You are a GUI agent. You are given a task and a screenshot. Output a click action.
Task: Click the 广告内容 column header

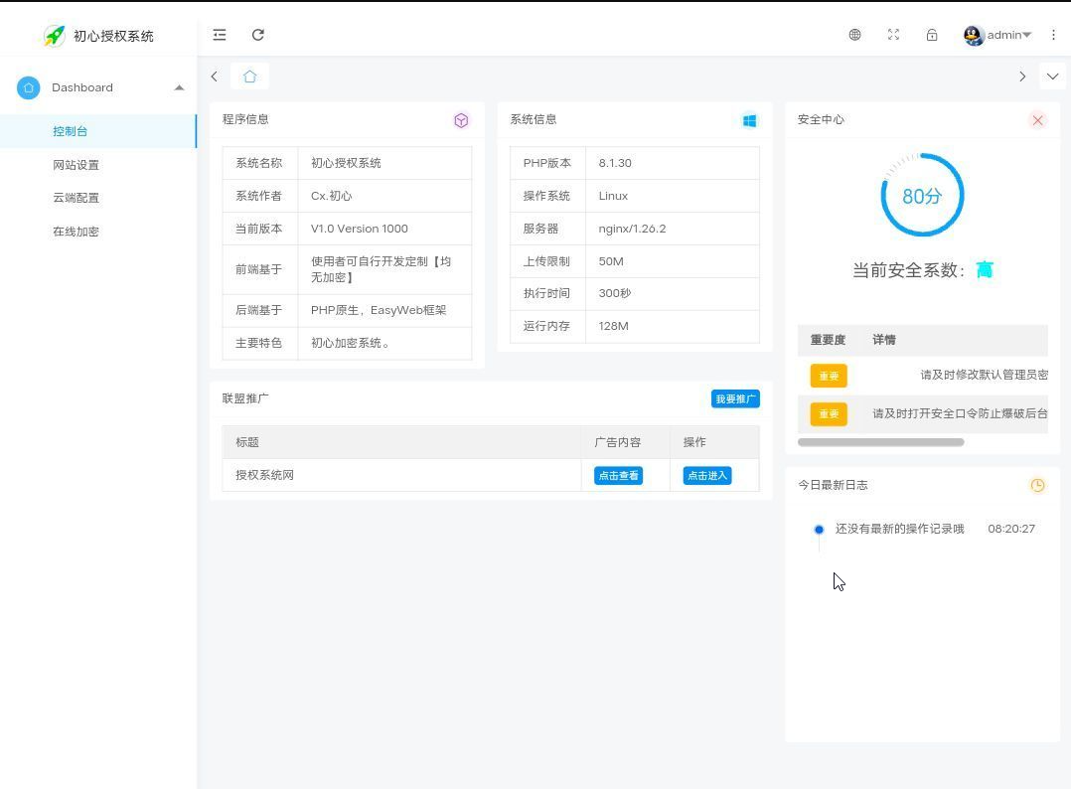click(x=618, y=442)
